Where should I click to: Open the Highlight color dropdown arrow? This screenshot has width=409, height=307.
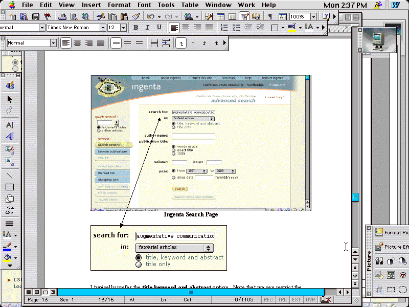(300, 28)
